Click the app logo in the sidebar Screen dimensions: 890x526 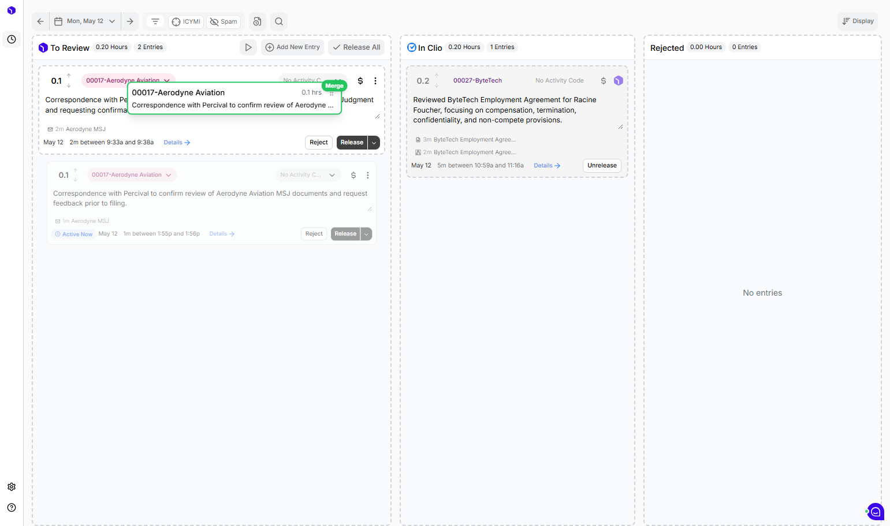coord(12,10)
